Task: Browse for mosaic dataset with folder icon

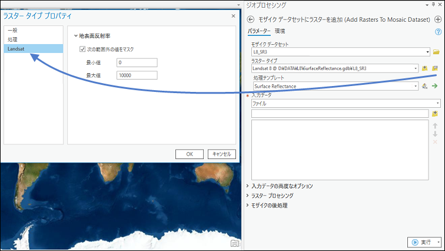Action: pyautogui.click(x=436, y=52)
